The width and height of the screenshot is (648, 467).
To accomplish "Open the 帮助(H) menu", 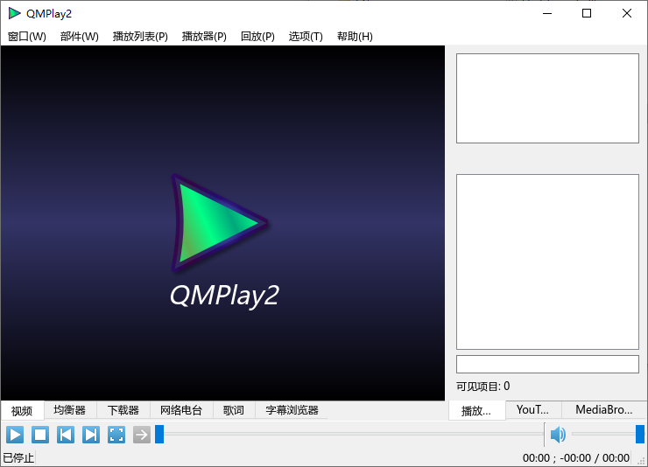I will [355, 37].
